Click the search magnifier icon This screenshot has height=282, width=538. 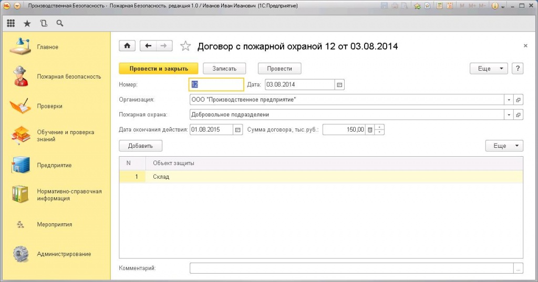tap(59, 24)
